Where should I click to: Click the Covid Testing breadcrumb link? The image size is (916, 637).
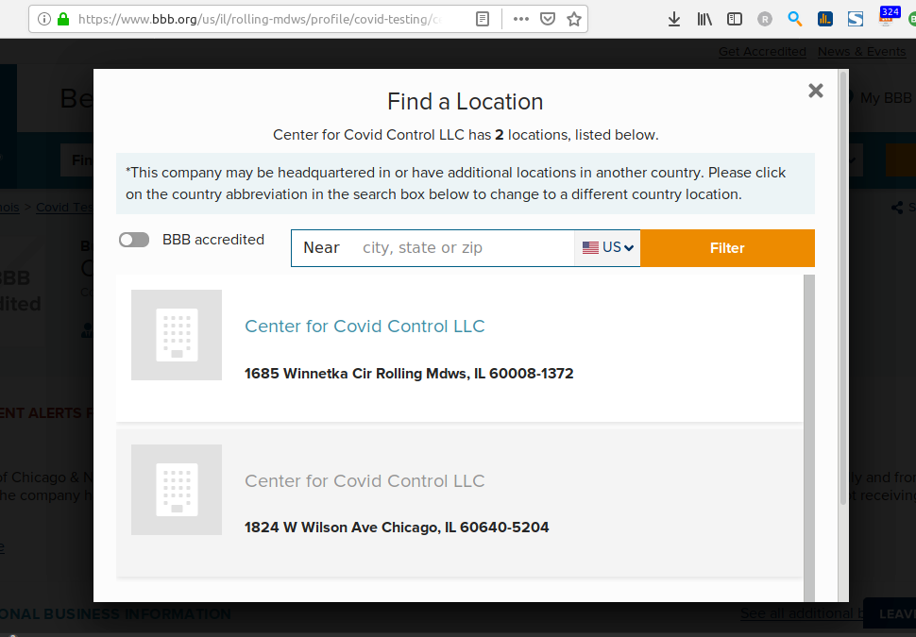pyautogui.click(x=64, y=208)
